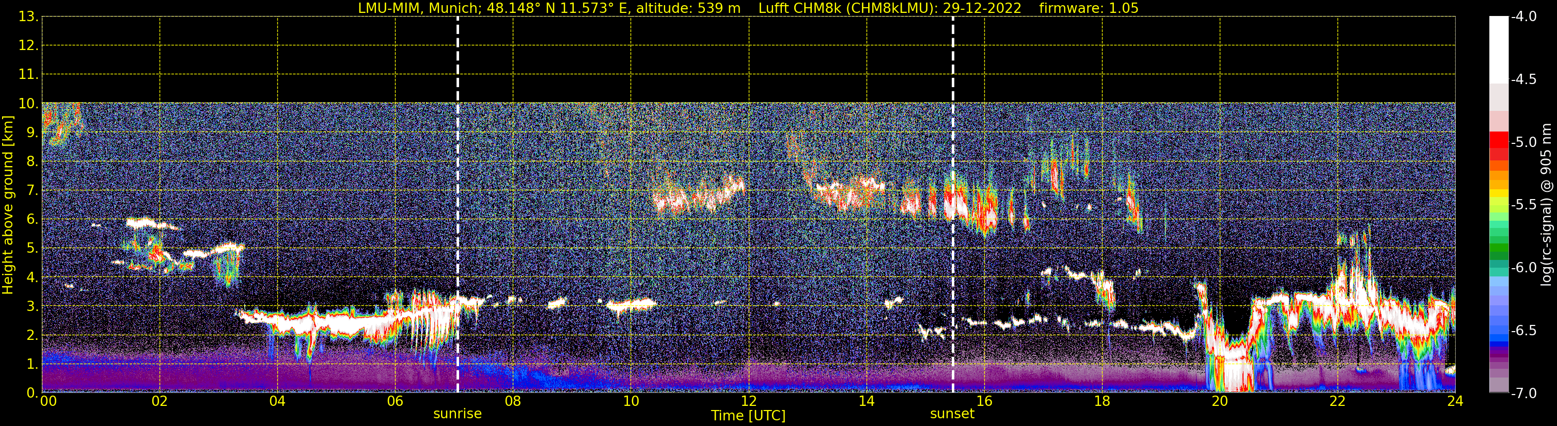Viewport: 1557px width, 426px height.
Task: Click the '20' tick on the time axis
Action: point(1220,401)
